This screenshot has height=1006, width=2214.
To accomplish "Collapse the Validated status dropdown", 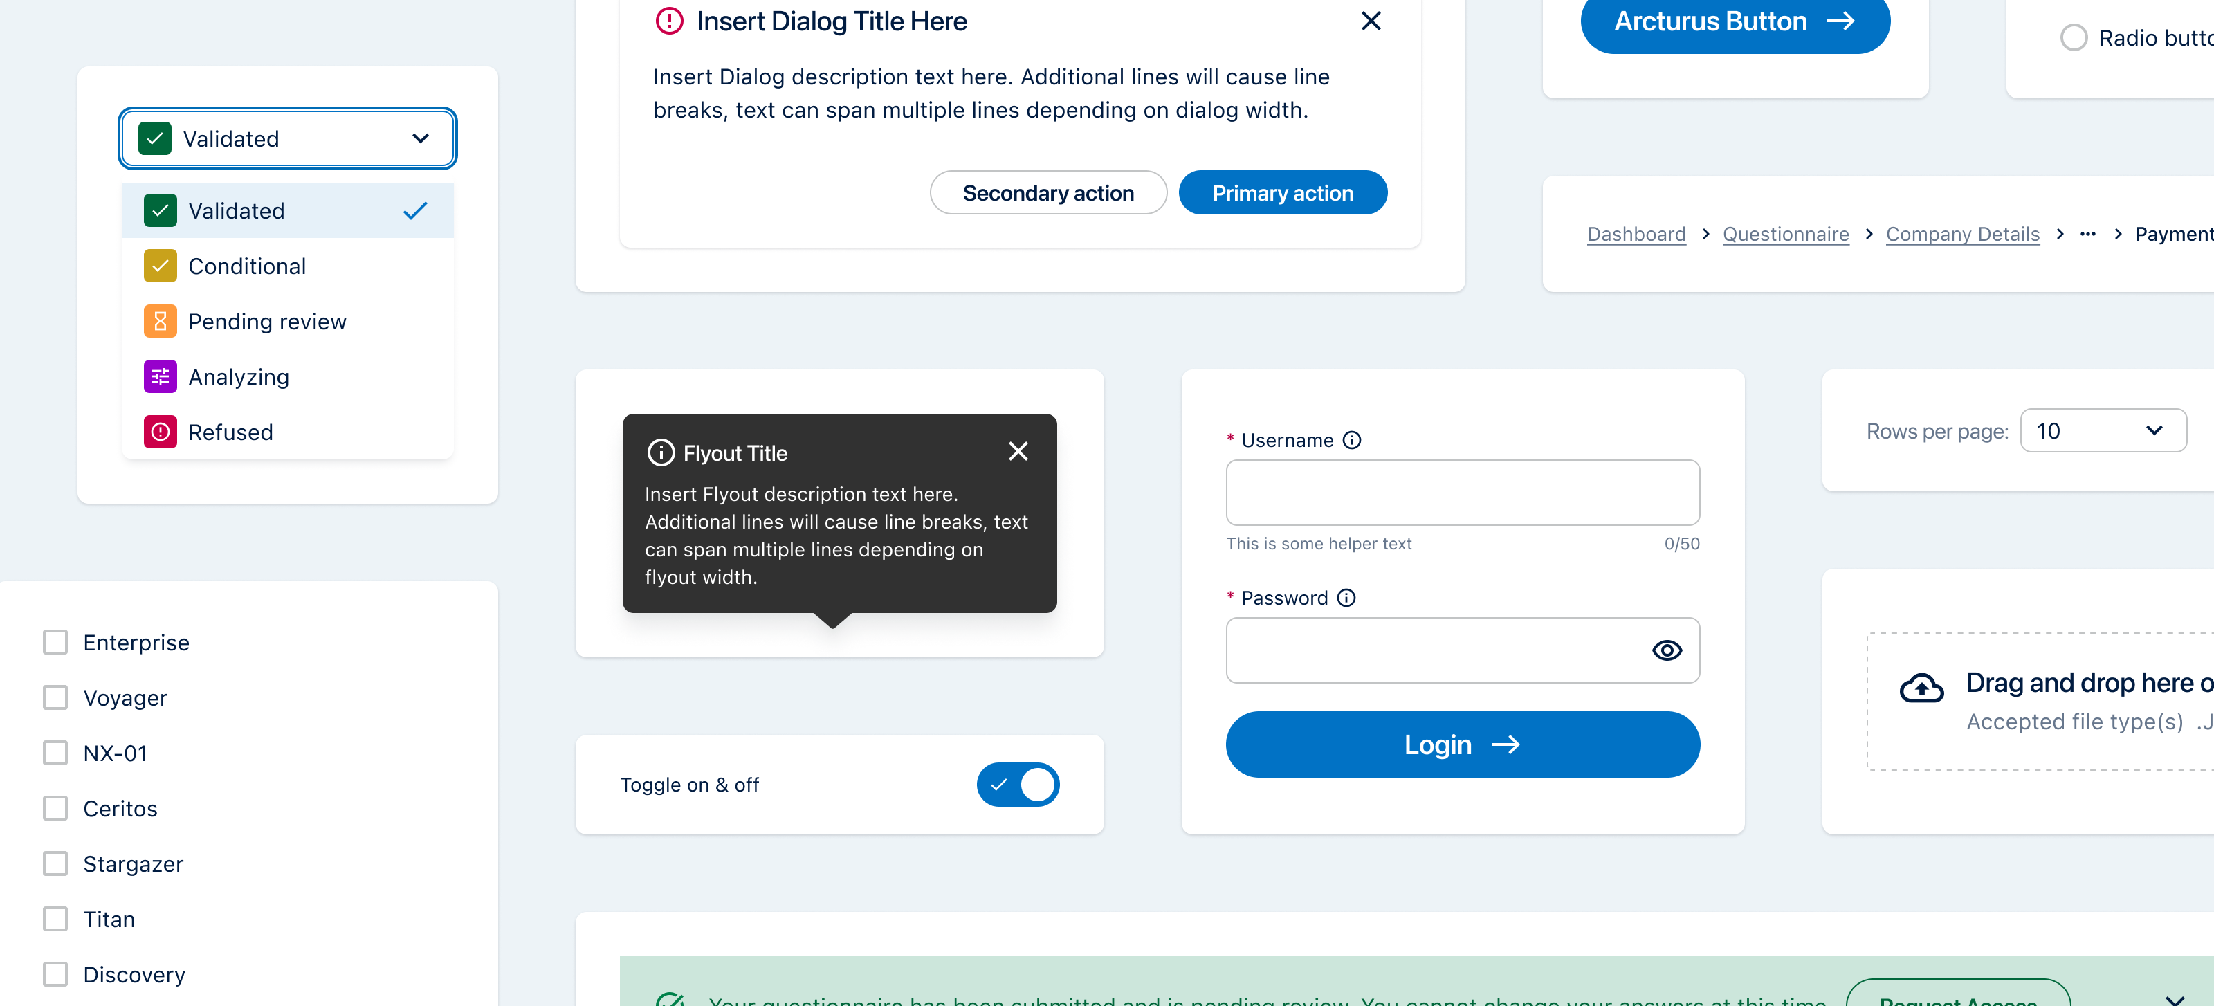I will pyautogui.click(x=420, y=138).
